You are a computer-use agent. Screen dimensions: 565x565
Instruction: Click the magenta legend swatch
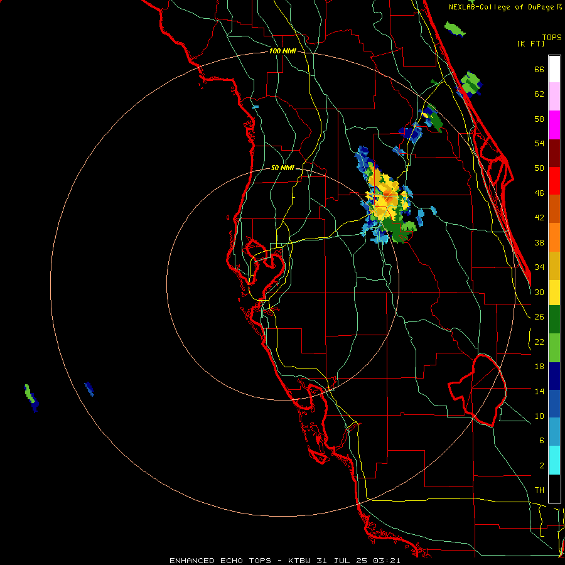[x=554, y=125]
